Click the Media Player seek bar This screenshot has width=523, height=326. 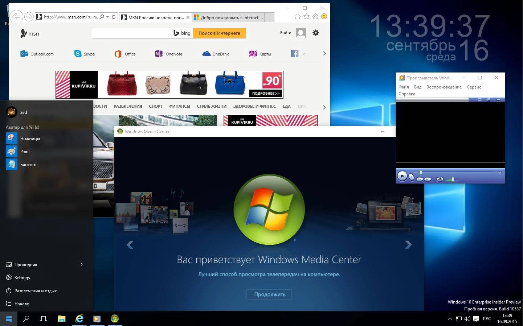point(458,172)
